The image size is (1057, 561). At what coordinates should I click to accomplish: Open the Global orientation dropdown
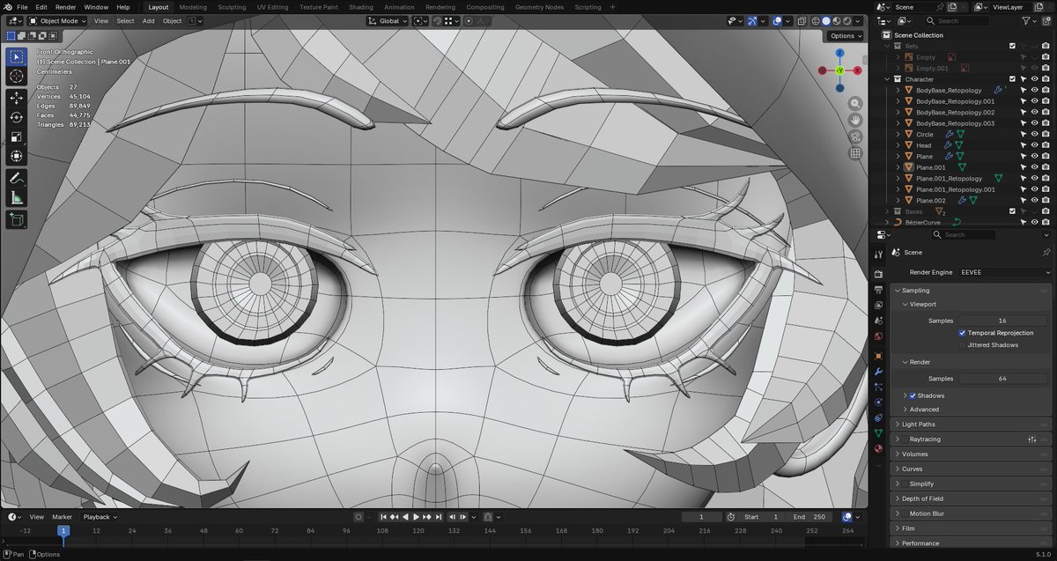[x=386, y=20]
